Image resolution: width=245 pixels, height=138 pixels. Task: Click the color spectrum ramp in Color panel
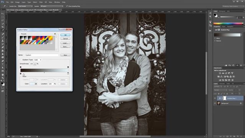pyautogui.click(x=228, y=24)
